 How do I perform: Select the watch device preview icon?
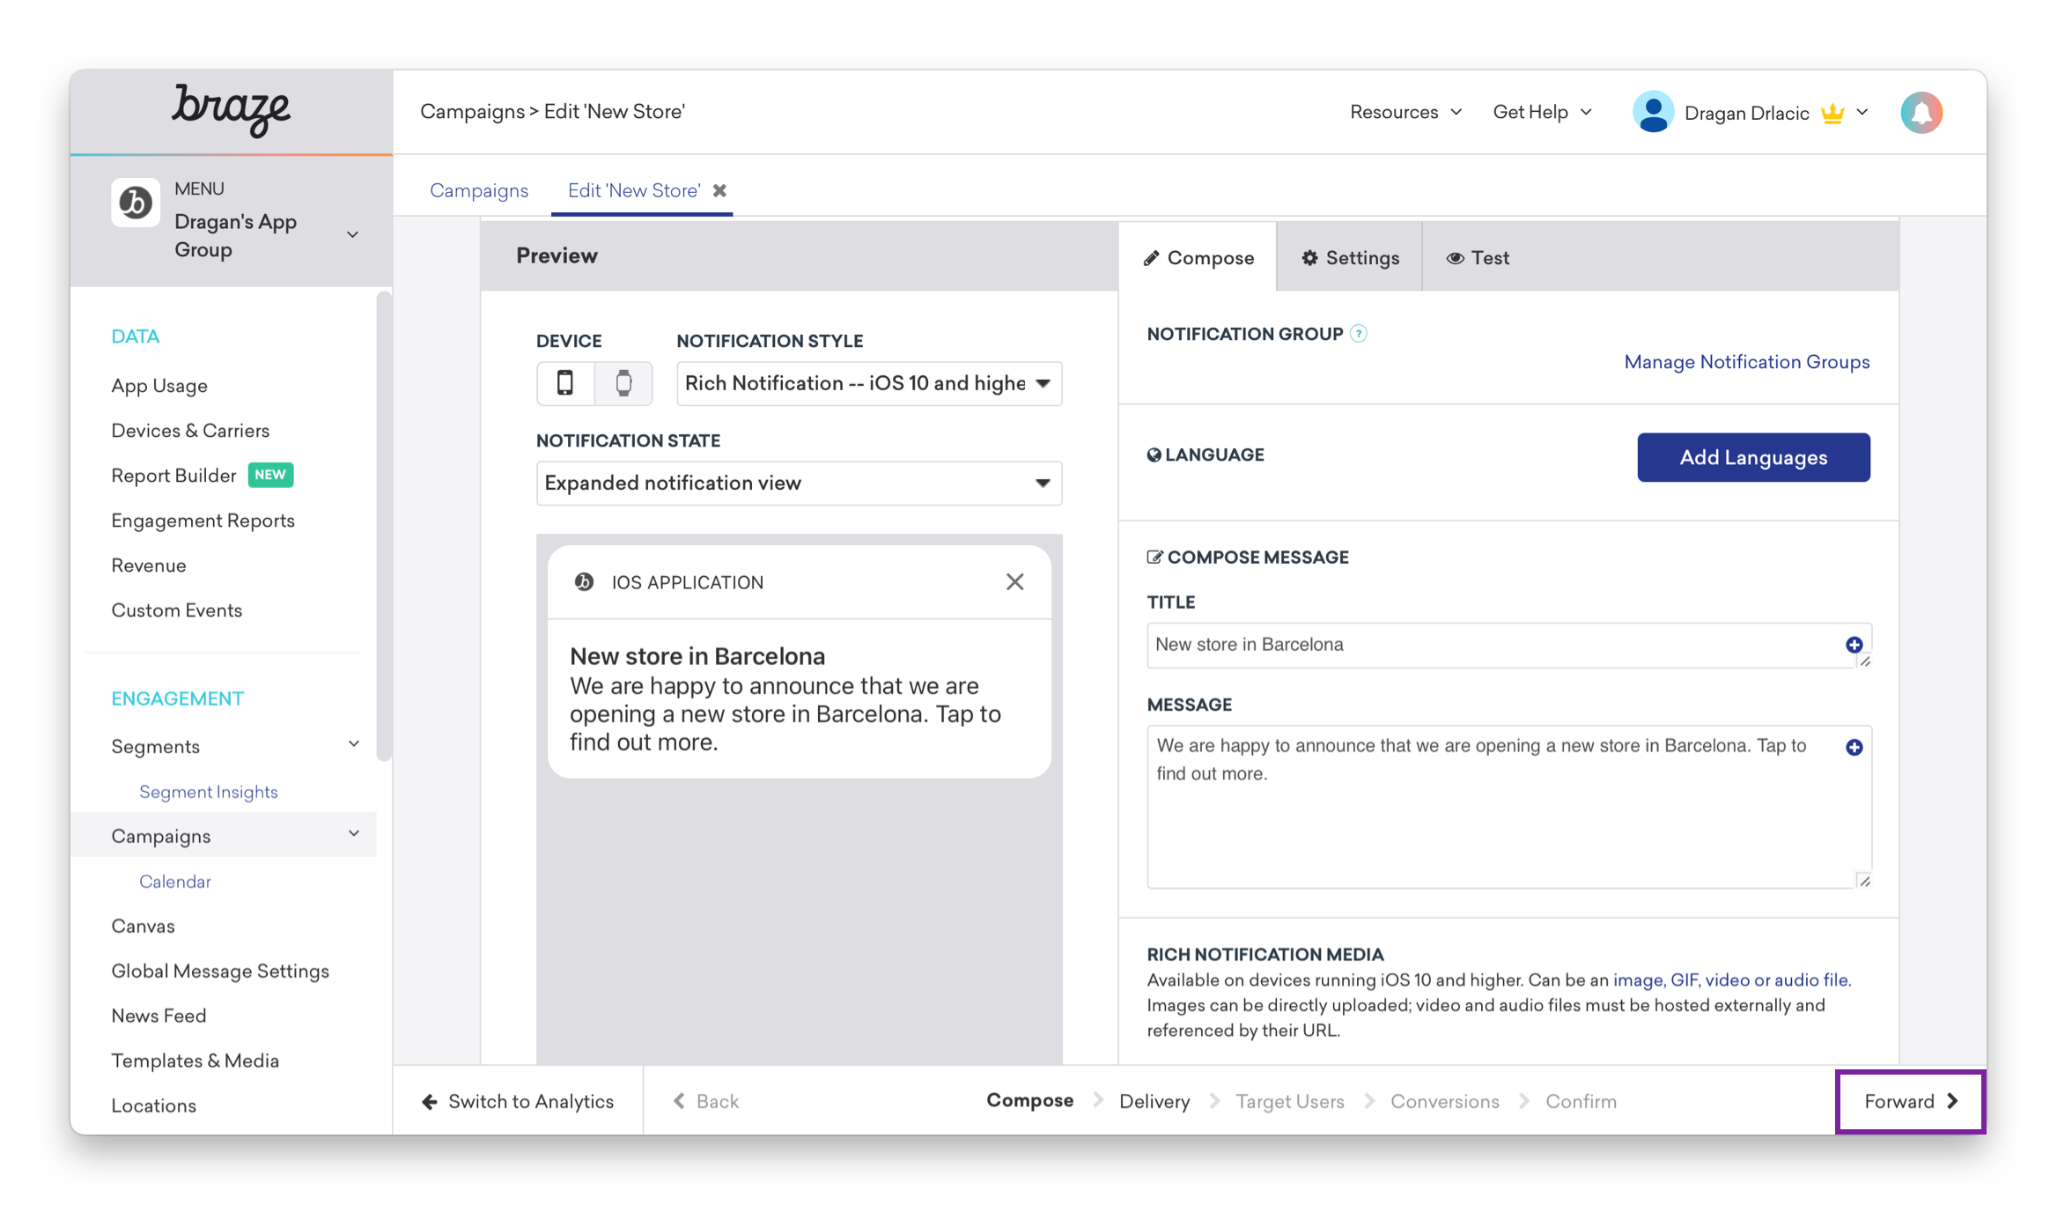pyautogui.click(x=623, y=383)
